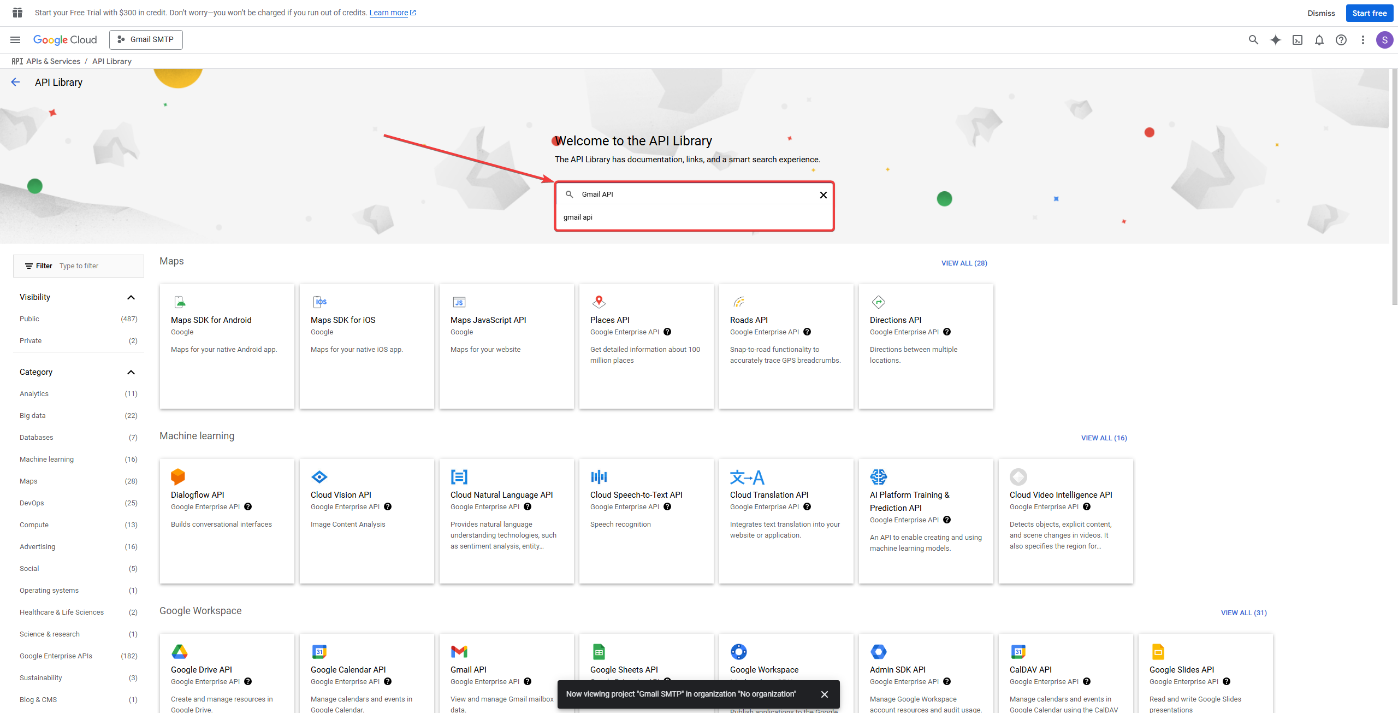Click the Gmail API envelope icon

tap(459, 652)
